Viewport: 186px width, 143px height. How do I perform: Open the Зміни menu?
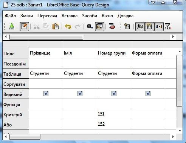pos(26,16)
